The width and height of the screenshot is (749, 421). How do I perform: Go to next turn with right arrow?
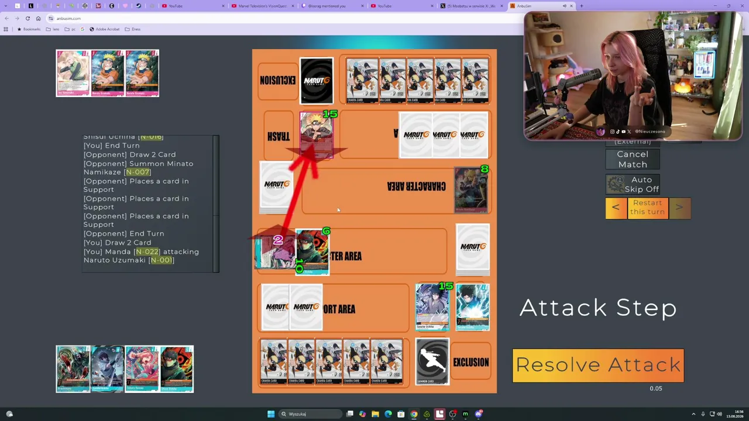click(679, 208)
